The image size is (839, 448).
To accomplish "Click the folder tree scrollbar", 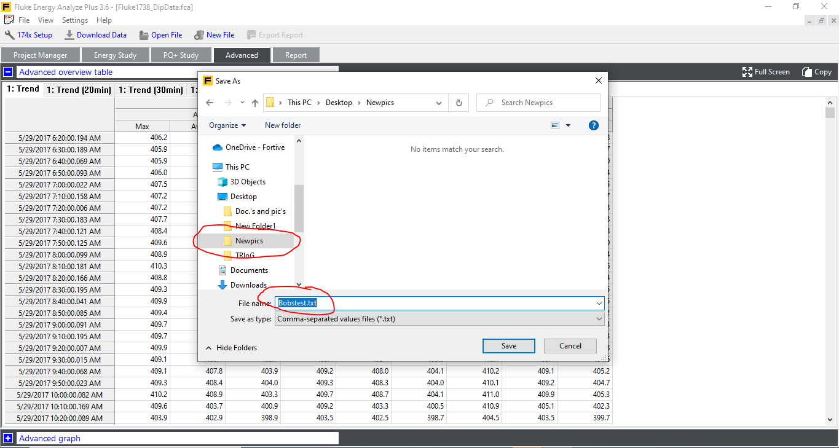I will 299,209.
